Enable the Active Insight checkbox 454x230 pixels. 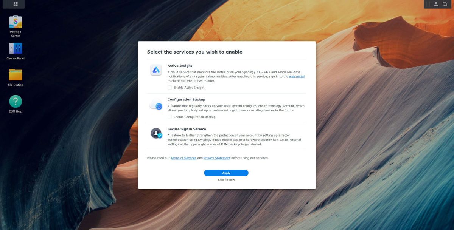click(x=170, y=88)
